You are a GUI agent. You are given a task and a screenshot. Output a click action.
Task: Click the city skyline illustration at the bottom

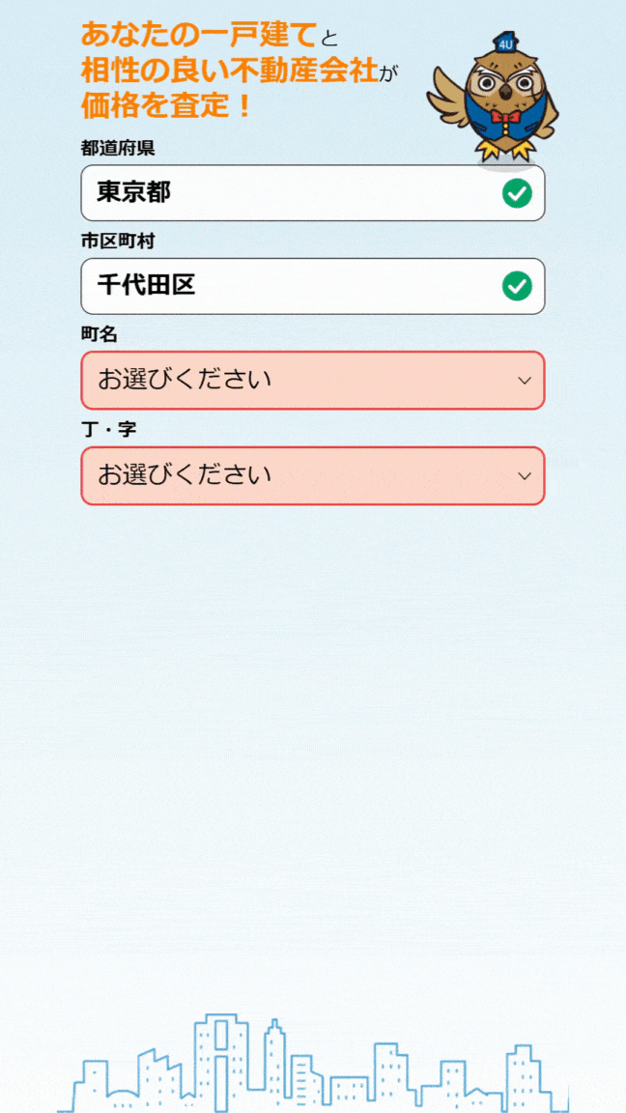pos(313,1063)
